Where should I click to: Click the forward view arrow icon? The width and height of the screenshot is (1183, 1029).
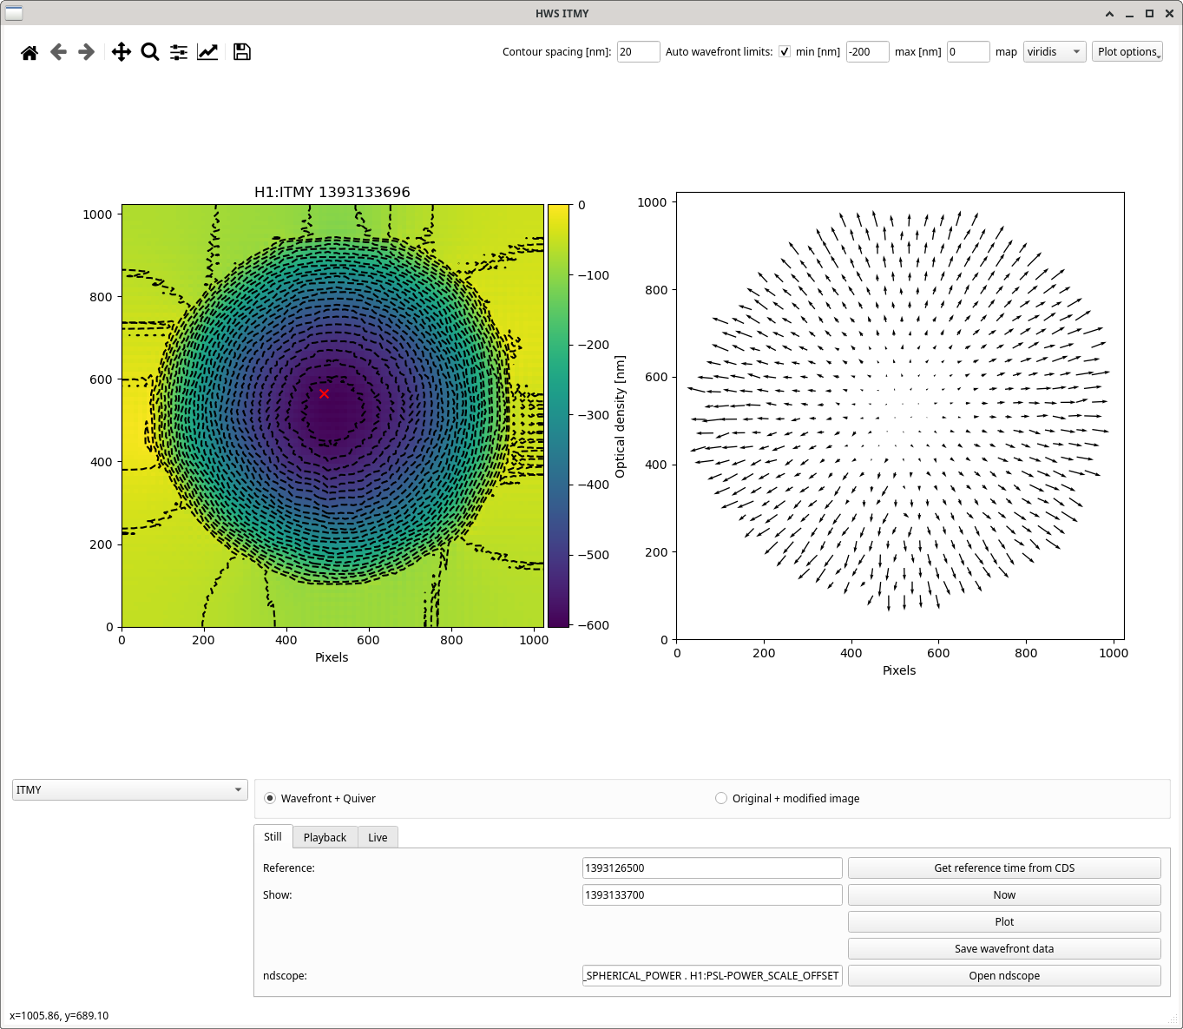coord(86,52)
